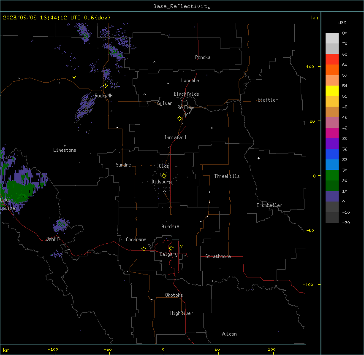The image size is (364, 355).
Task: Click the ThreeHills label
Action: pyautogui.click(x=227, y=176)
